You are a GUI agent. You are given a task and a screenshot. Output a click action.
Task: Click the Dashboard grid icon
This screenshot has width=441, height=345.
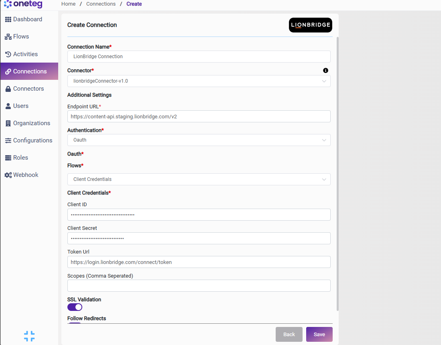[8, 19]
